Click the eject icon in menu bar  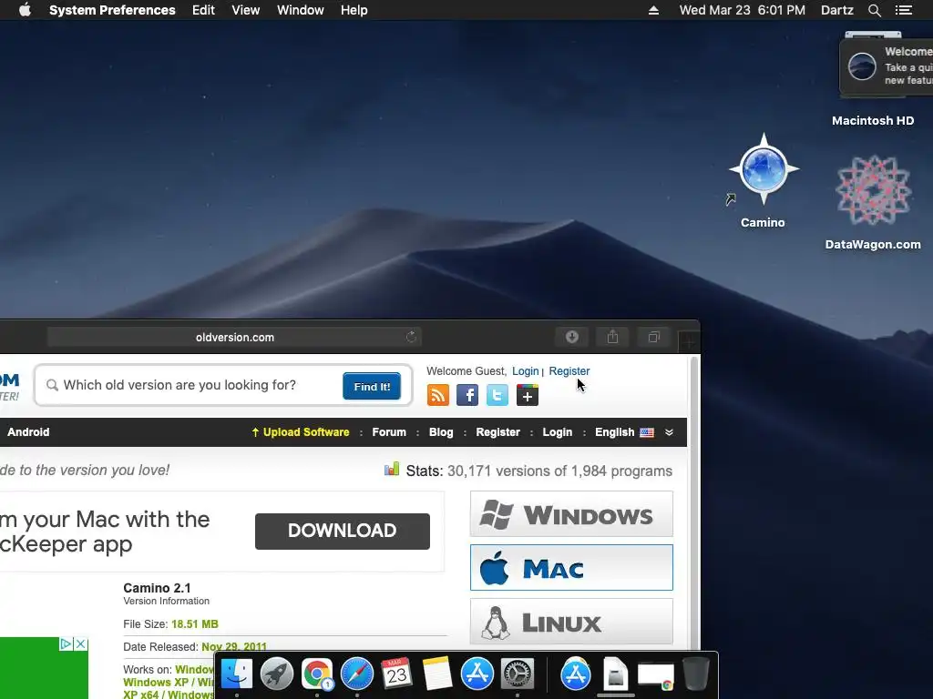coord(653,10)
